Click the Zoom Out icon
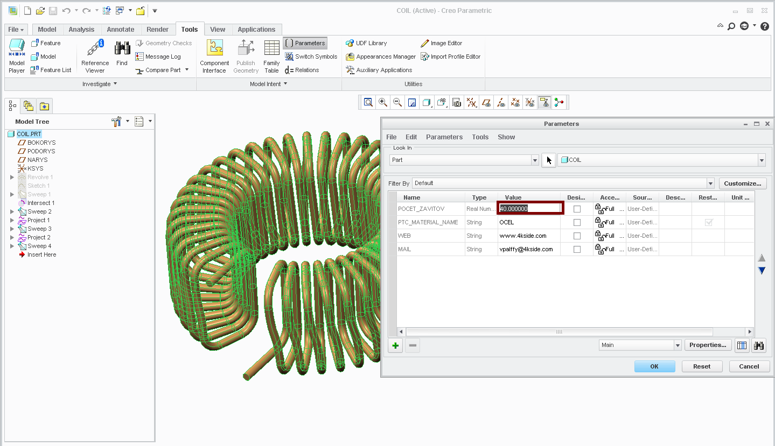 point(397,102)
